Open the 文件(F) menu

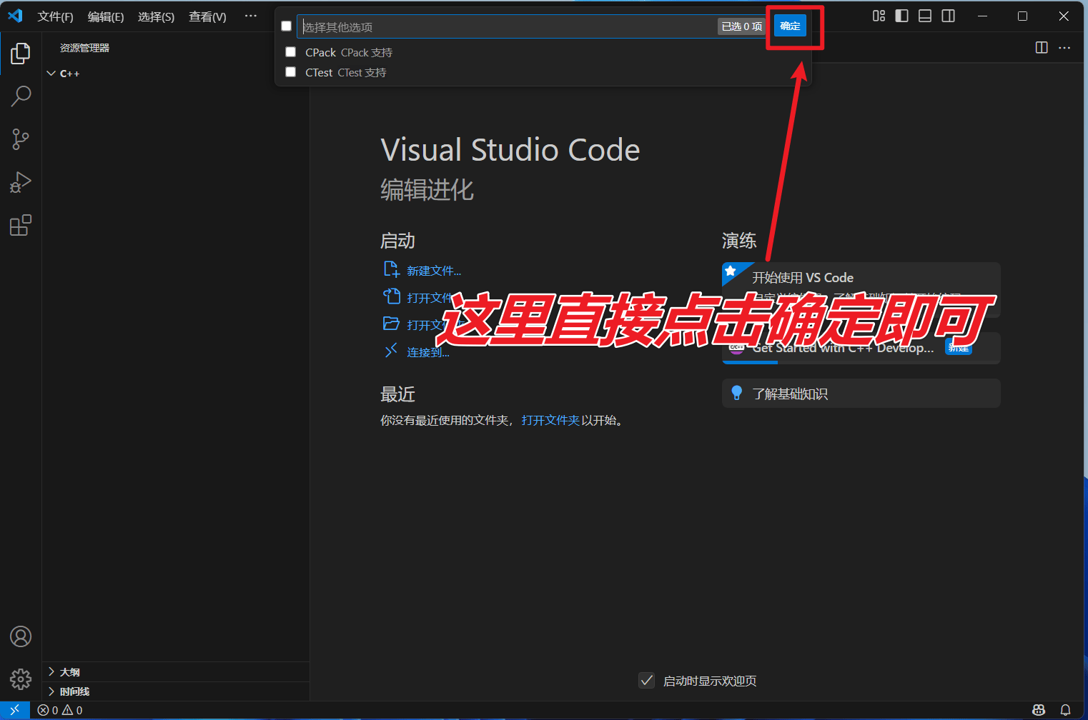tap(55, 16)
